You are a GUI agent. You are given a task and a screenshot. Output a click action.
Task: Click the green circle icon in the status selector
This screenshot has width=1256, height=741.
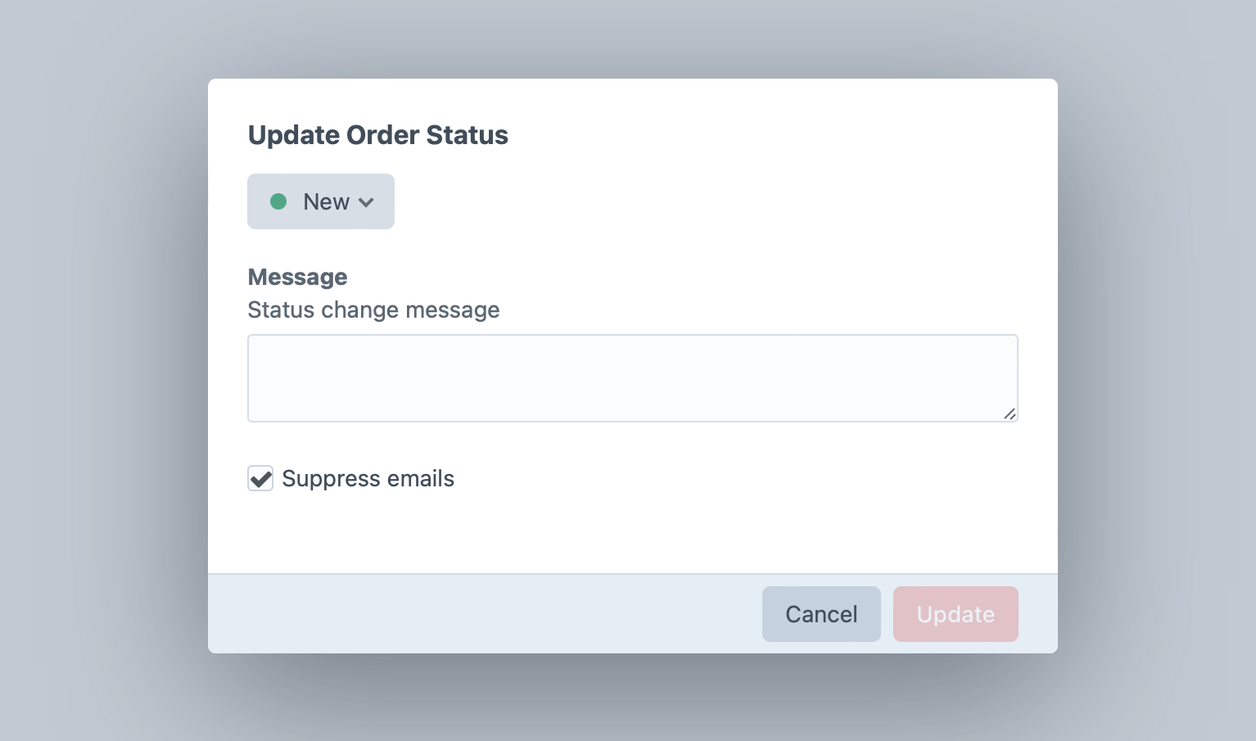(279, 201)
